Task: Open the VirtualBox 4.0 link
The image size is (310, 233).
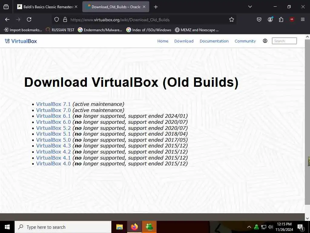Action: click(x=53, y=164)
